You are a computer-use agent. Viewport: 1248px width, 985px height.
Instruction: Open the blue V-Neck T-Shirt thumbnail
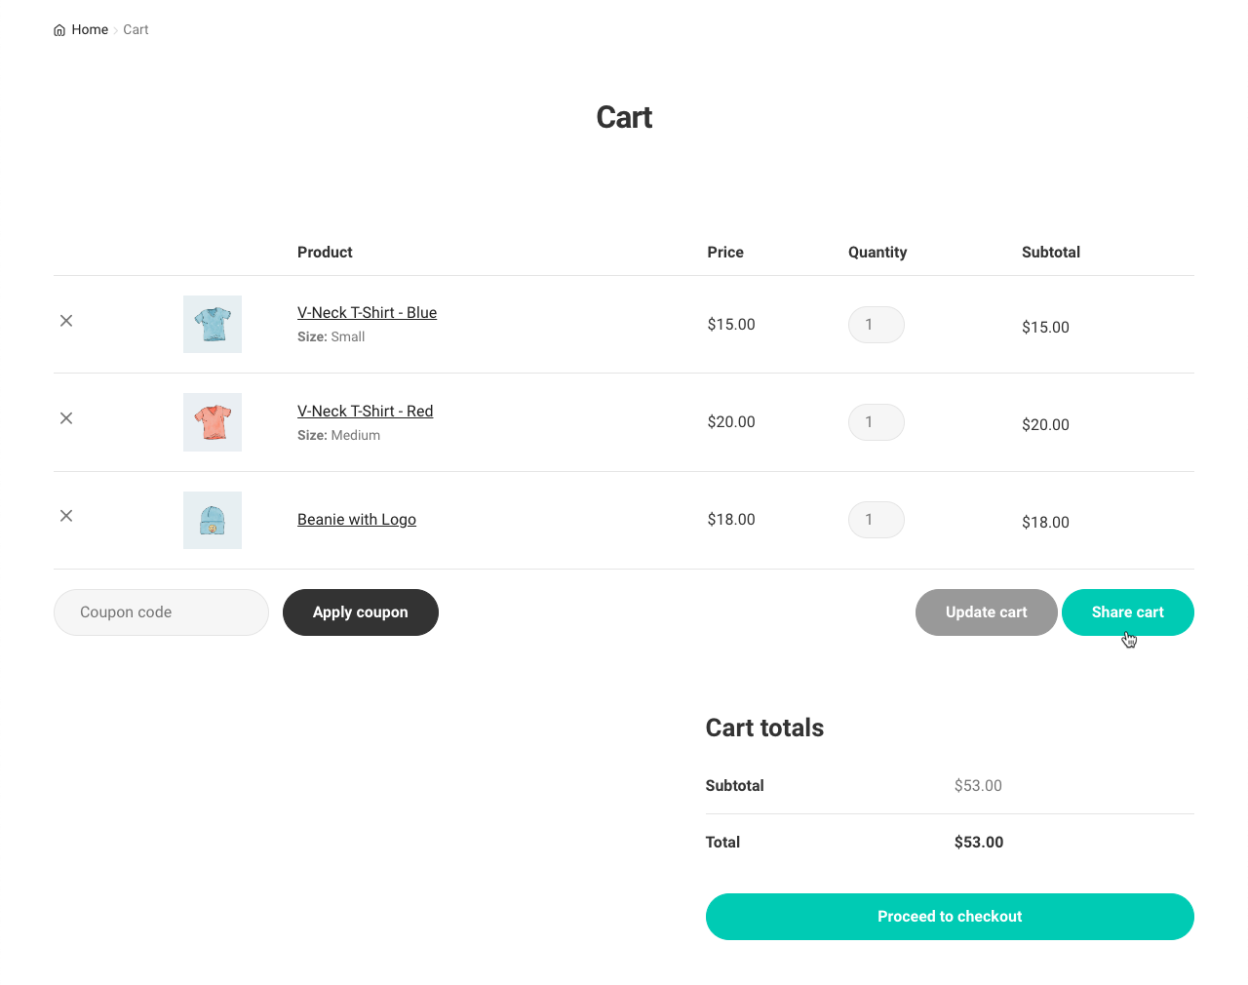point(213,325)
